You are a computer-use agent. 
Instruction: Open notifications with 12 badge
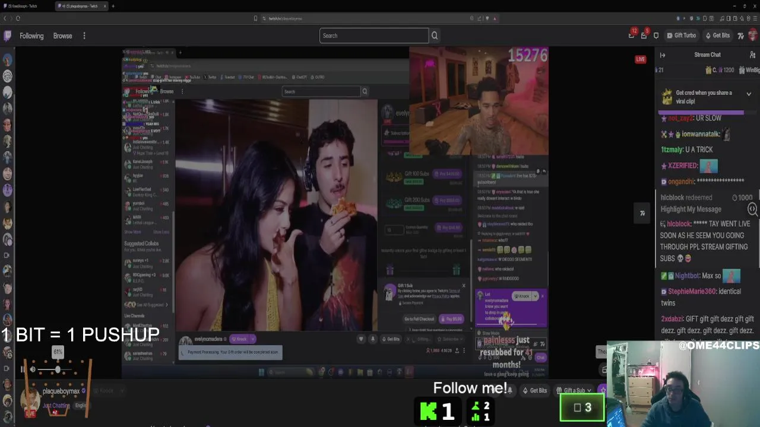tap(632, 35)
